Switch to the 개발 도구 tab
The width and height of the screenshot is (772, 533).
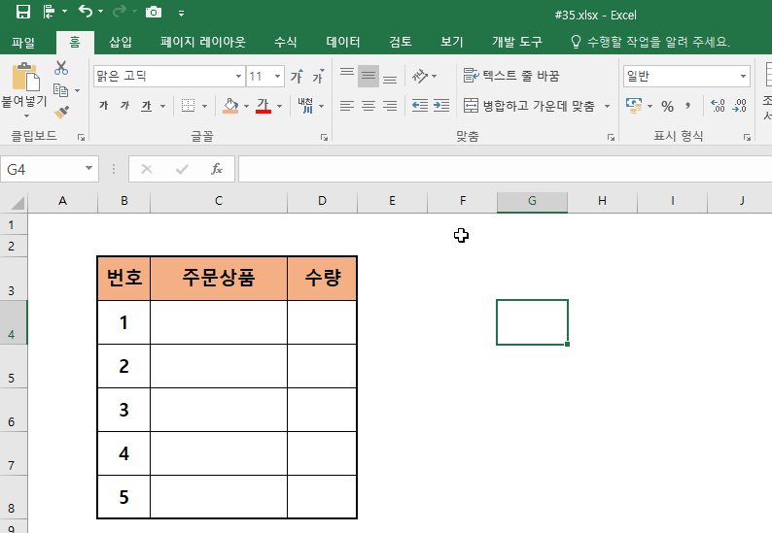click(517, 43)
